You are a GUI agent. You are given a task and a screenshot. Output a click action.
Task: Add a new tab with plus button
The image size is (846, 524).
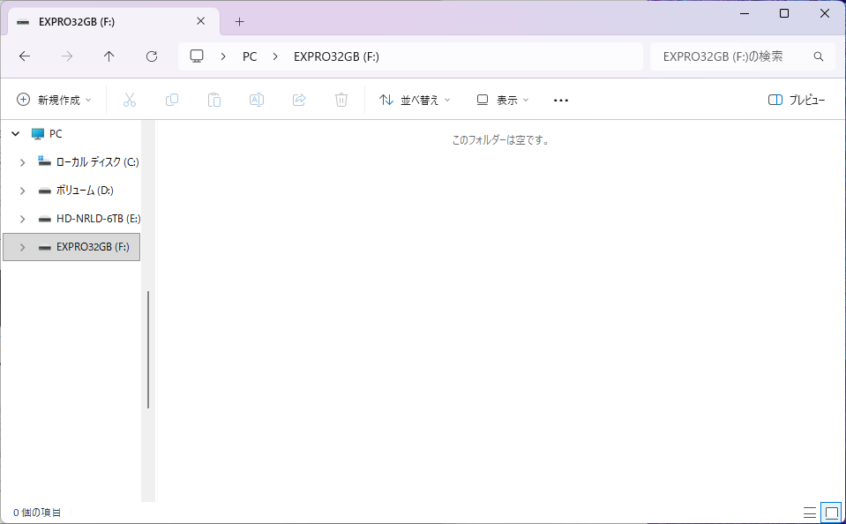[x=239, y=22]
